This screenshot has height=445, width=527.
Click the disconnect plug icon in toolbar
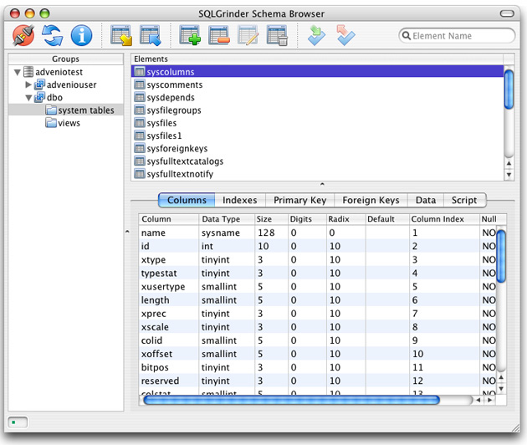[23, 35]
